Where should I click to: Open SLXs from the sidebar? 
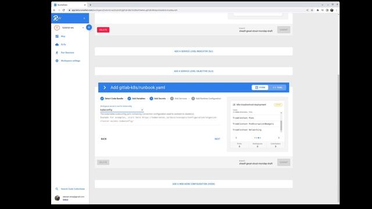63,44
